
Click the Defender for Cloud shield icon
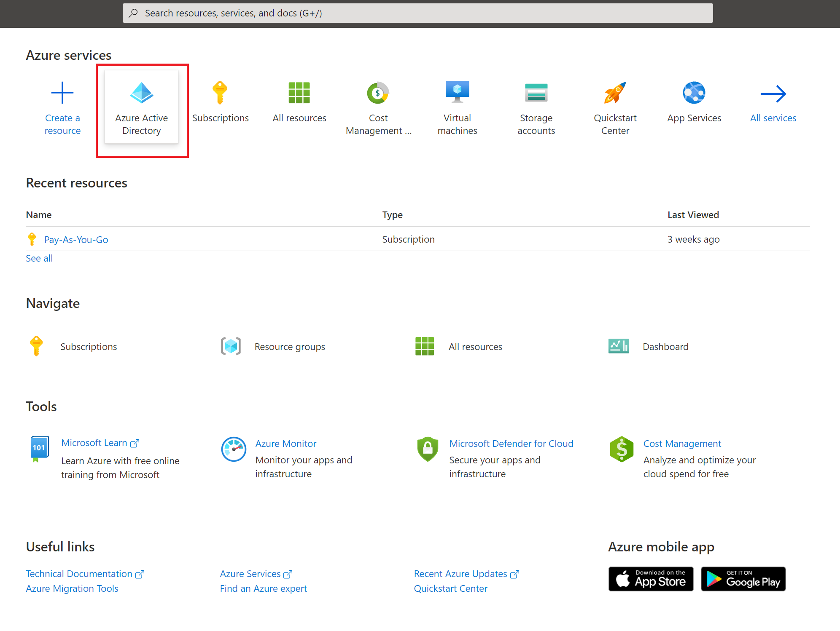pyautogui.click(x=428, y=449)
